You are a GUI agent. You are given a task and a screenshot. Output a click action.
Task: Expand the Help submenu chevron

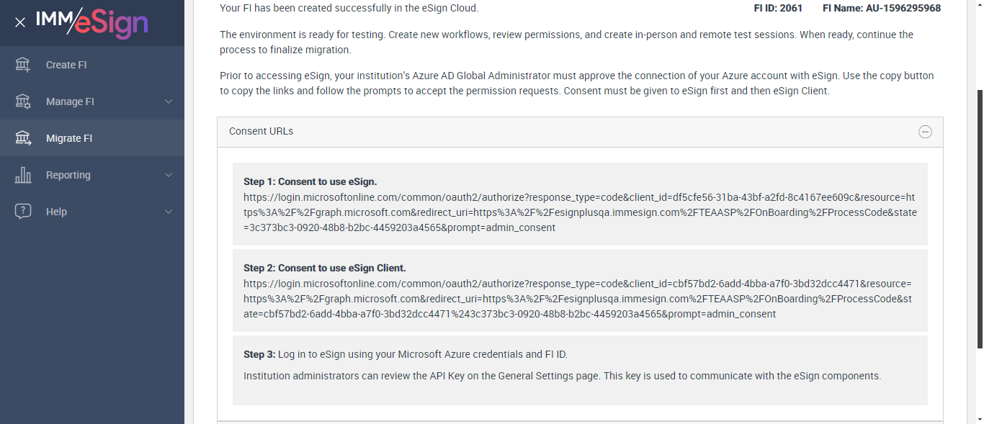pos(169,212)
